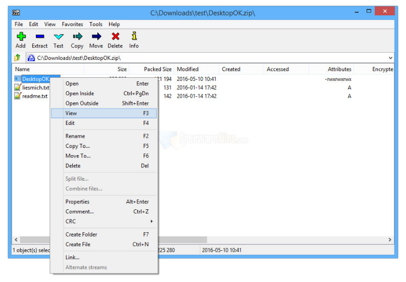This screenshot has height=282, width=406.
Task: Click the -rwxrwxrwx attributes cell
Action: [338, 79]
